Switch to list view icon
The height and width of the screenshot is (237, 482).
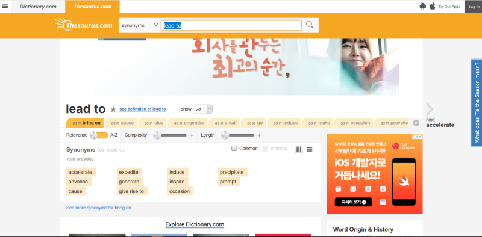(310, 150)
